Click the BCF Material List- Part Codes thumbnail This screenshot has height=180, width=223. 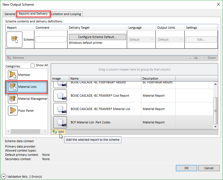[x=60, y=122]
